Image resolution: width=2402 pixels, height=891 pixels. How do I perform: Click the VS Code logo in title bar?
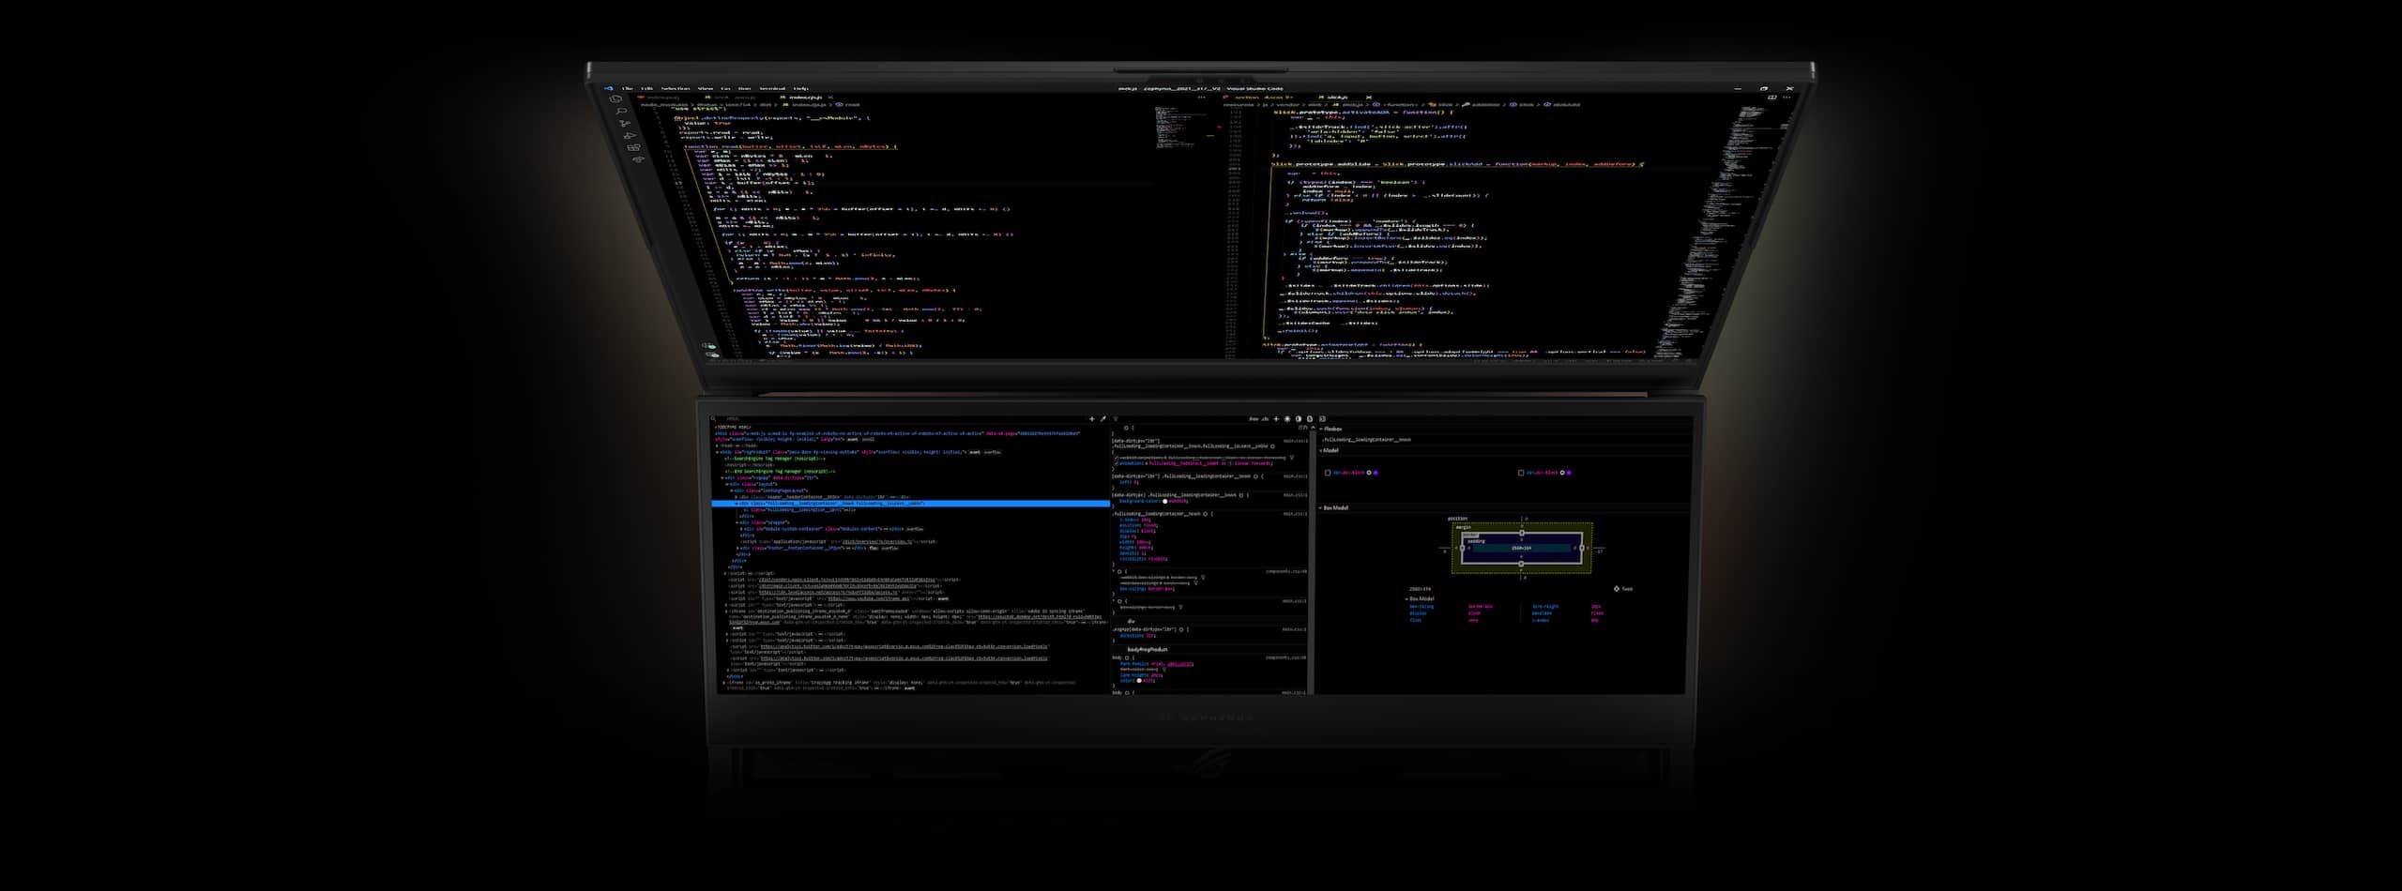point(609,88)
